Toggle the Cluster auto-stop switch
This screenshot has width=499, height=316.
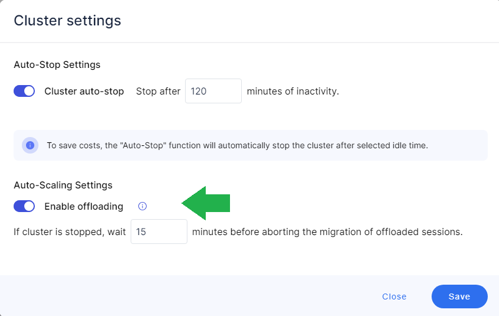click(24, 92)
